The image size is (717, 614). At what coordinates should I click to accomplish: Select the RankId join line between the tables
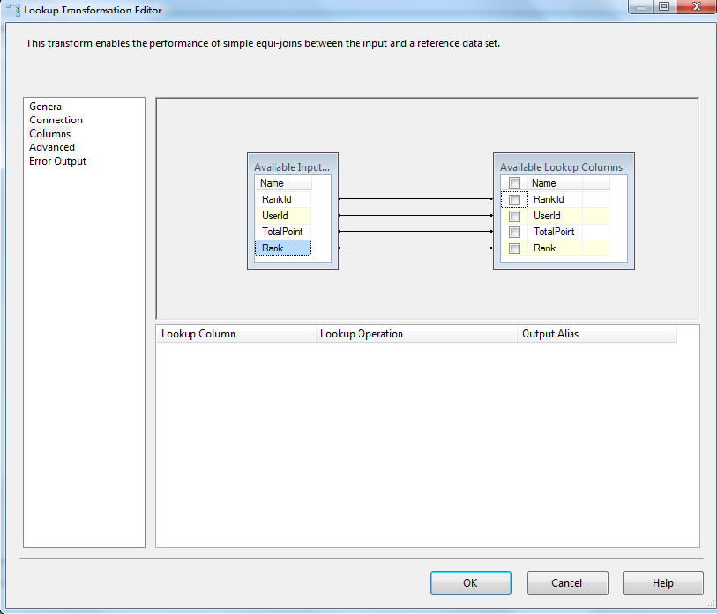pos(415,199)
